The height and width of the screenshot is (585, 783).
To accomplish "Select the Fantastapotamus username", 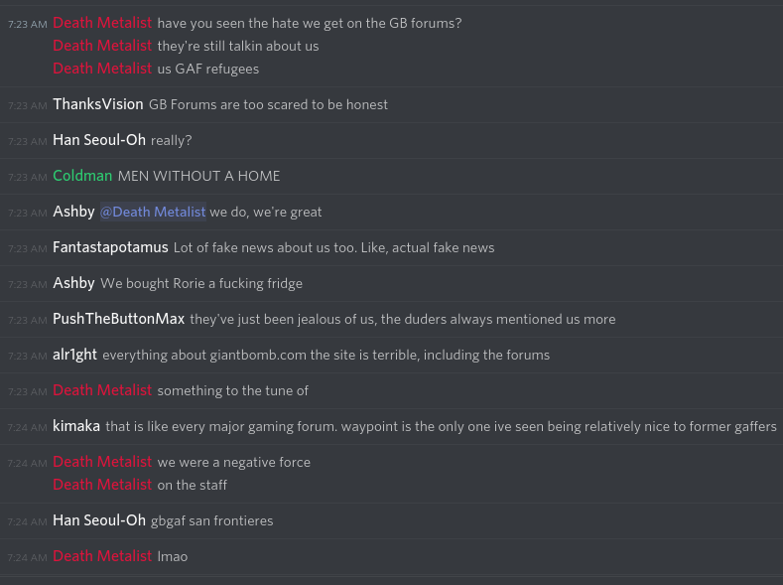I will click(110, 247).
